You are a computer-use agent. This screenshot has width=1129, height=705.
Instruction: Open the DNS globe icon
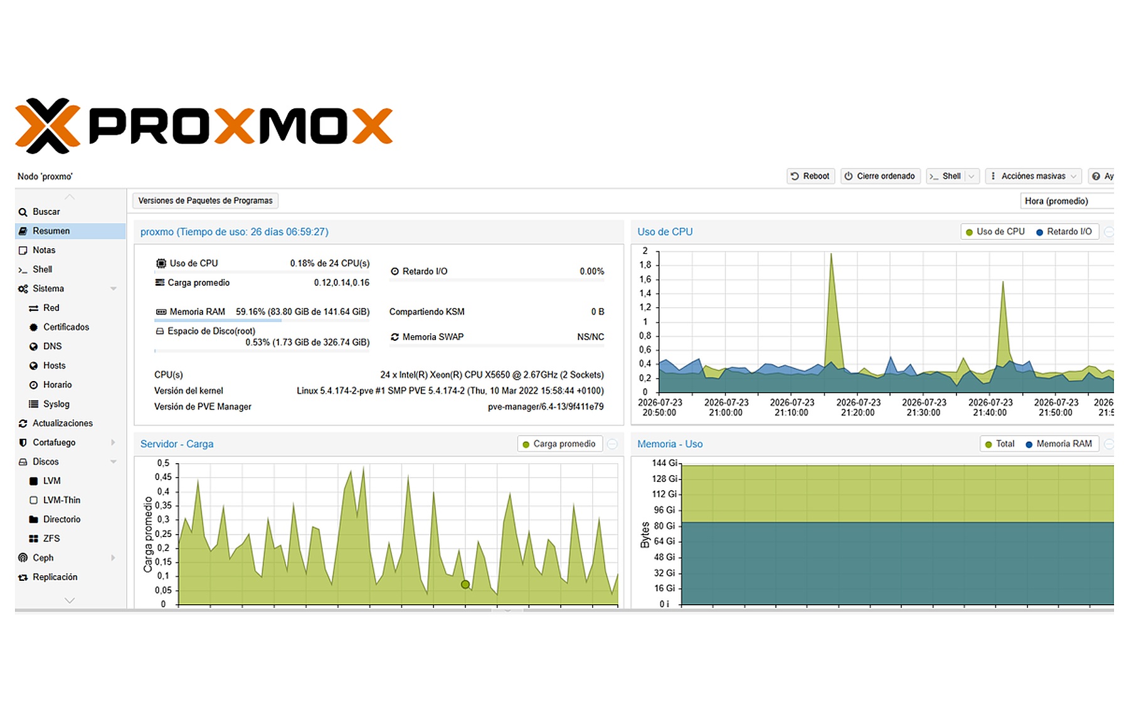[34, 347]
